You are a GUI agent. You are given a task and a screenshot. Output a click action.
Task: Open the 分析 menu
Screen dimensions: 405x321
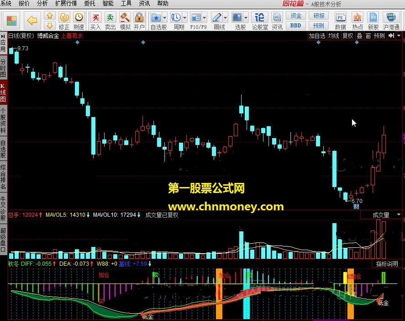pos(42,3)
